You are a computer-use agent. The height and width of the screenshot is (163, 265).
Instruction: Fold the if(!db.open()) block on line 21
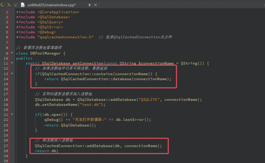pos(12,114)
